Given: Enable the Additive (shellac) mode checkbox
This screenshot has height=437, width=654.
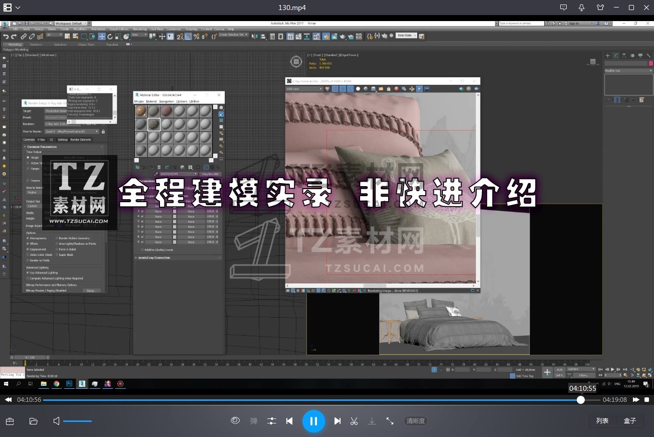Looking at the screenshot, I should [x=142, y=249].
